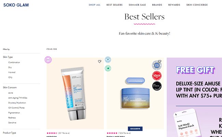Viewport: 222px width, 137px height.
Task: Open the Skin Concierge link
Action: tap(197, 5)
